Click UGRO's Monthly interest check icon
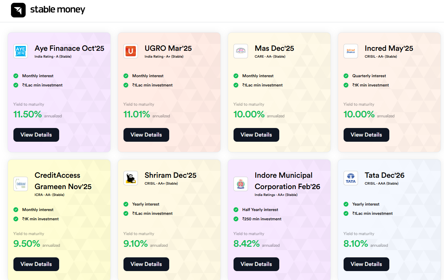 point(126,76)
